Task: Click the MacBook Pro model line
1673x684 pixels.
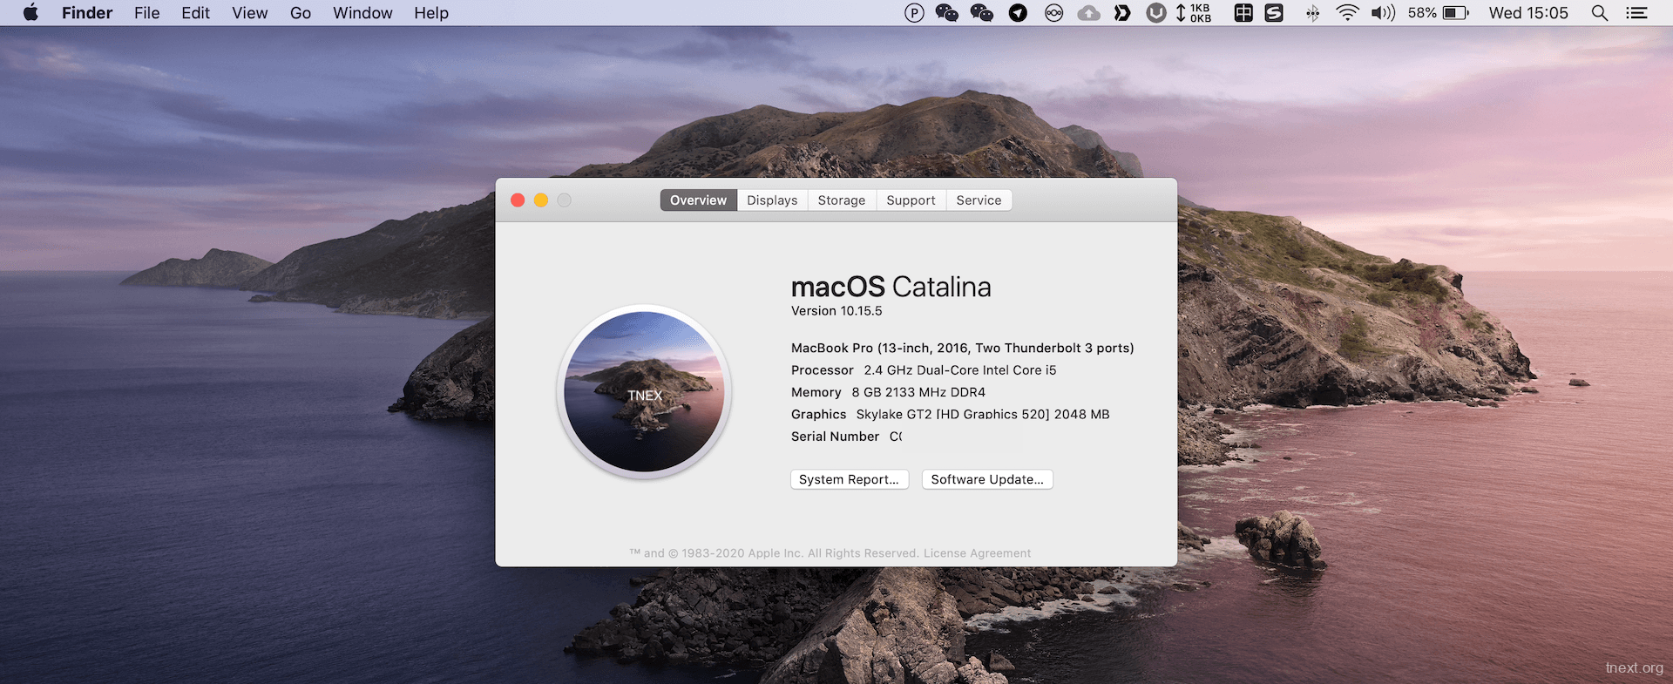Action: tap(963, 348)
